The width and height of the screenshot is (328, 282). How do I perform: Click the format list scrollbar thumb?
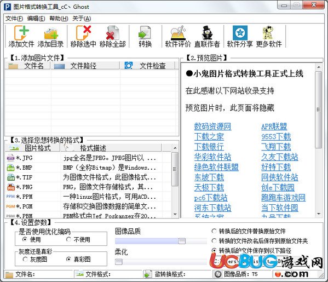pos(175,169)
